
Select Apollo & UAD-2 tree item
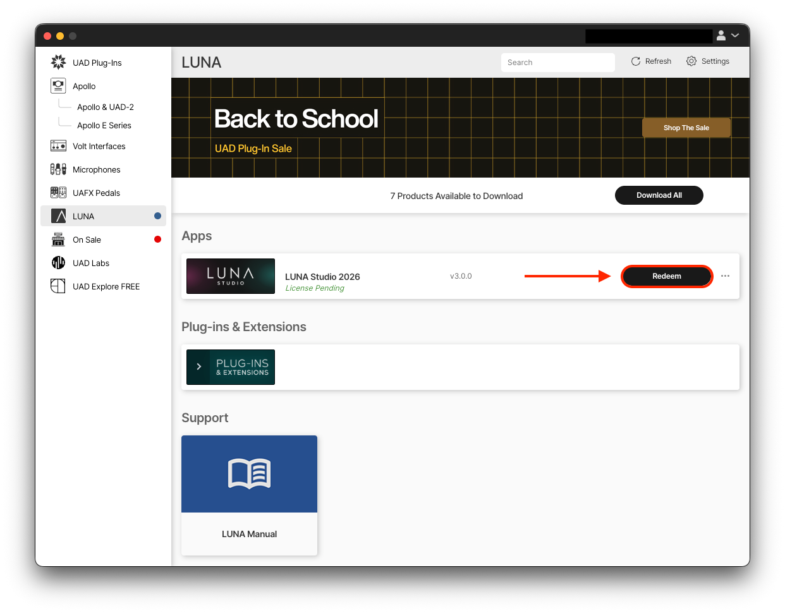pos(106,107)
